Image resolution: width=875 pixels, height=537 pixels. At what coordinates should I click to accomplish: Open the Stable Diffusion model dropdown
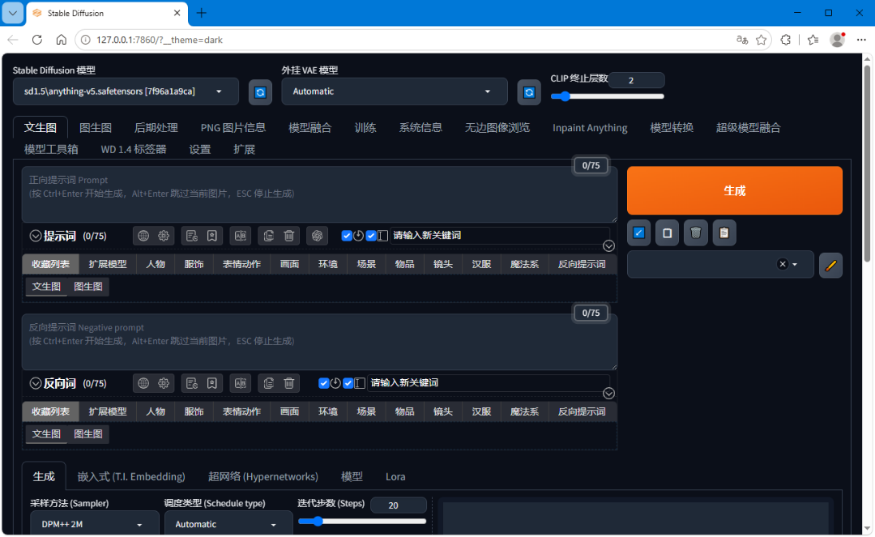coord(126,92)
